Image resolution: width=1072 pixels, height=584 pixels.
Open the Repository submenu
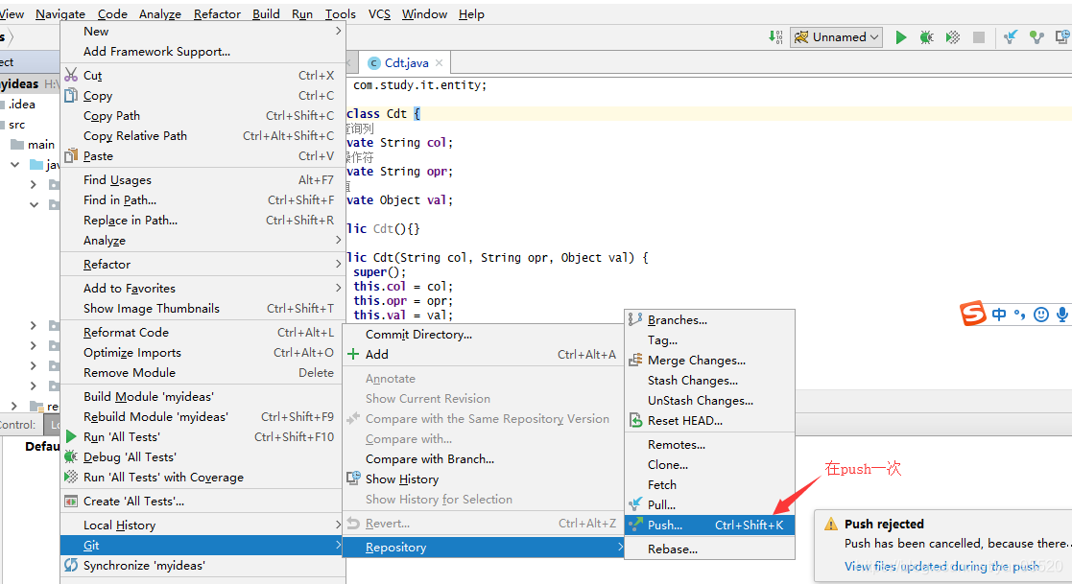click(484, 548)
